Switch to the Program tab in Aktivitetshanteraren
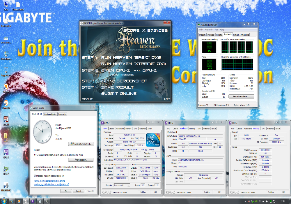291x204 pixels. 202,35
